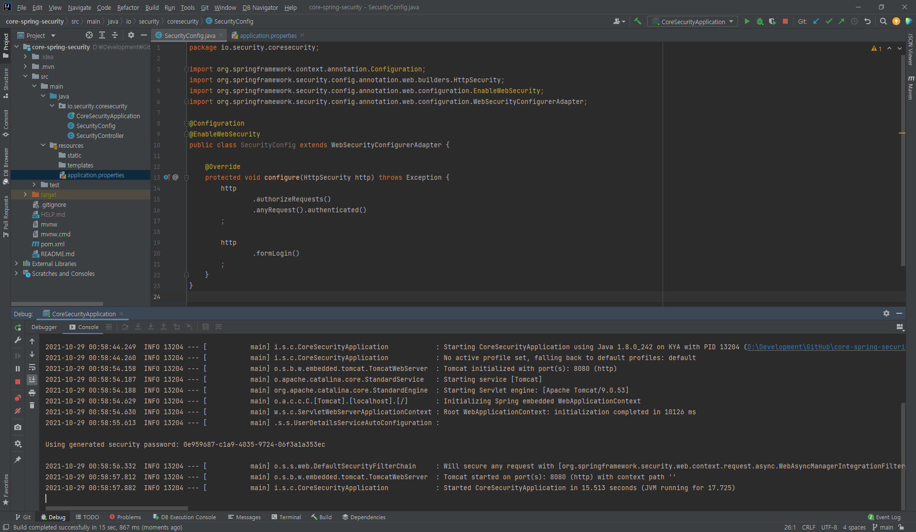Open the DB Navigator menu
916x532 pixels.
tap(260, 7)
